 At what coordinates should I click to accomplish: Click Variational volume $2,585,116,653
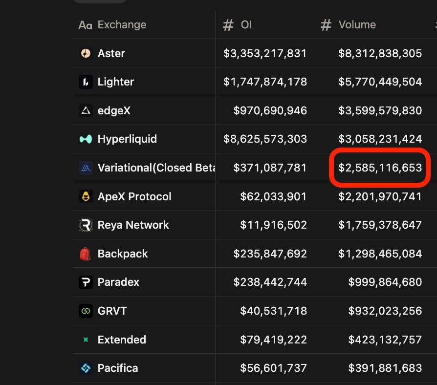[x=380, y=168]
